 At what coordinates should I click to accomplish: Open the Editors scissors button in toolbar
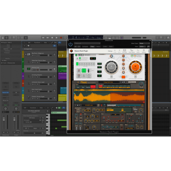click(x=26, y=38)
